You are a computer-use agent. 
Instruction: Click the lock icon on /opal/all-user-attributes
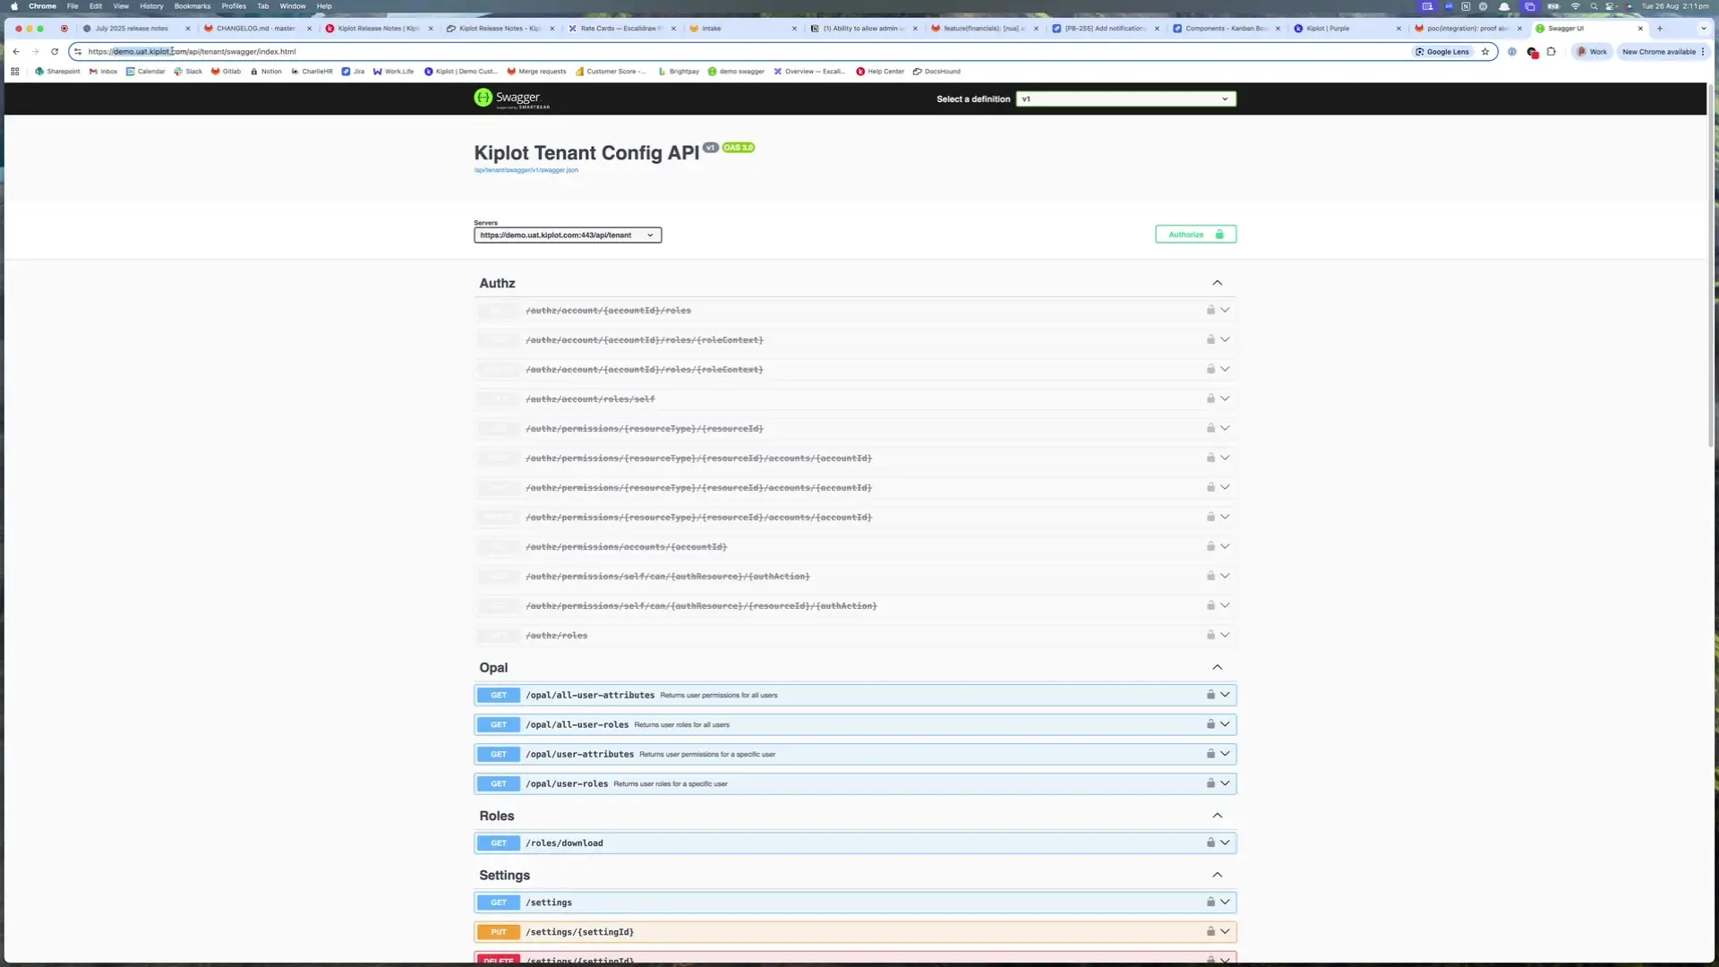[1210, 695]
